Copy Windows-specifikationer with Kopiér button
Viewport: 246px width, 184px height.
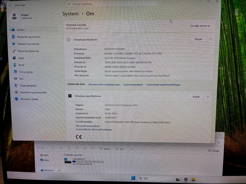click(196, 97)
